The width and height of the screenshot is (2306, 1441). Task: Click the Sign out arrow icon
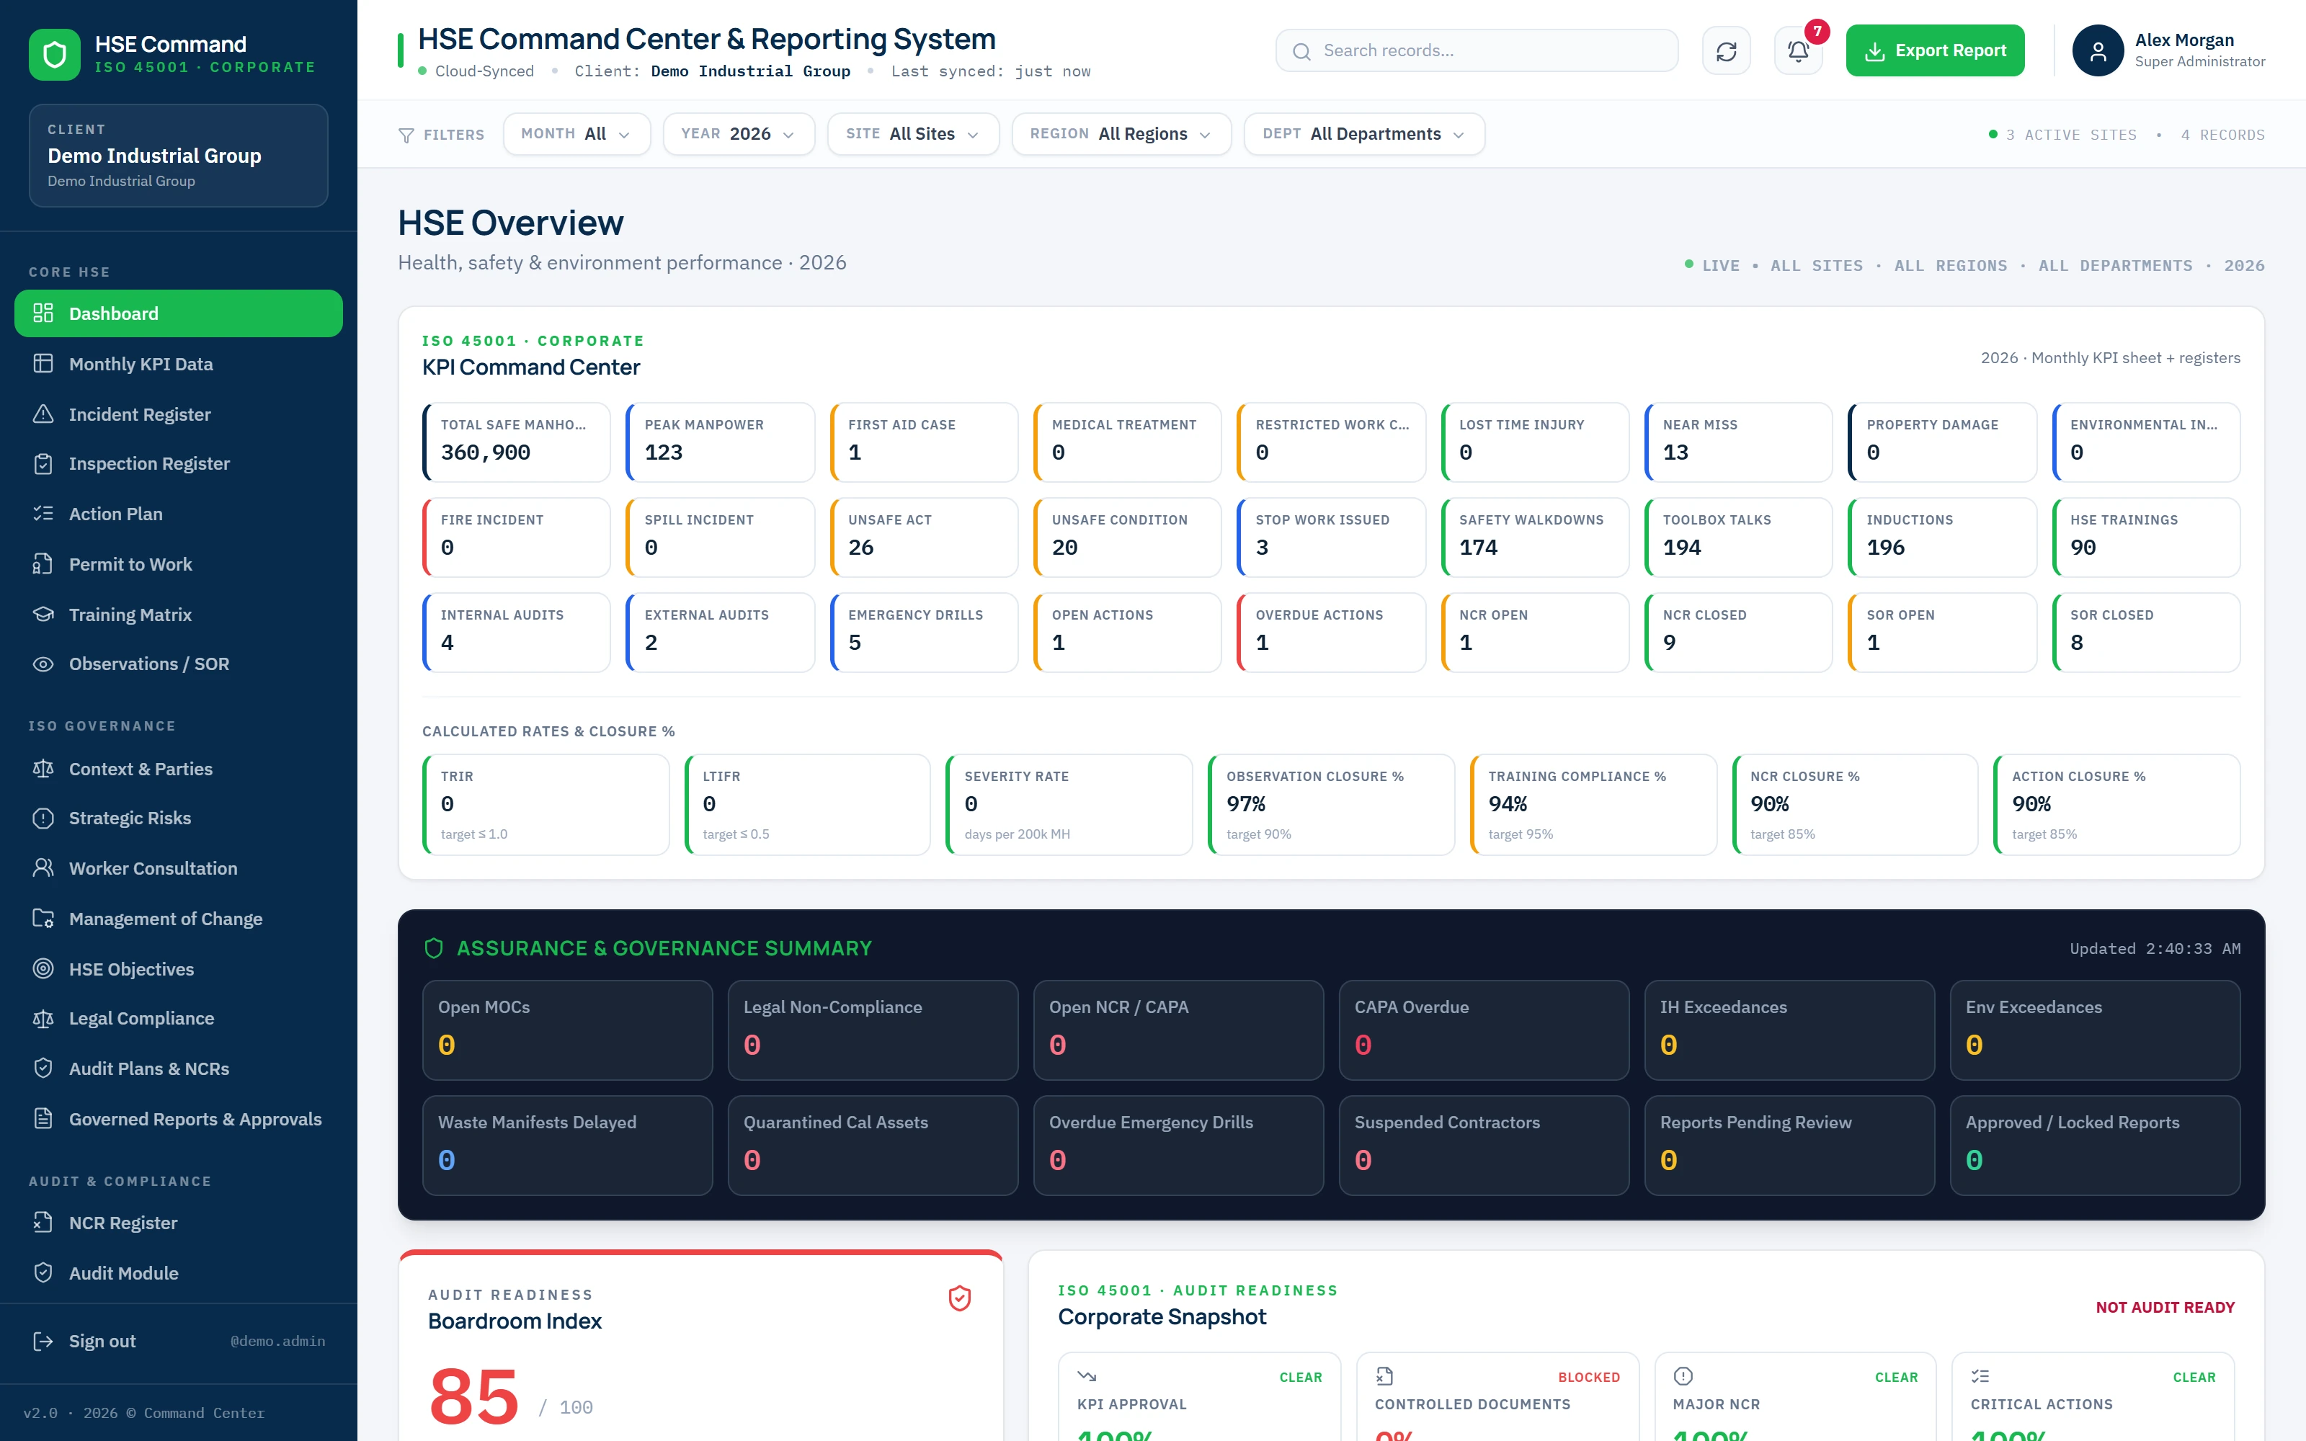pos(43,1341)
